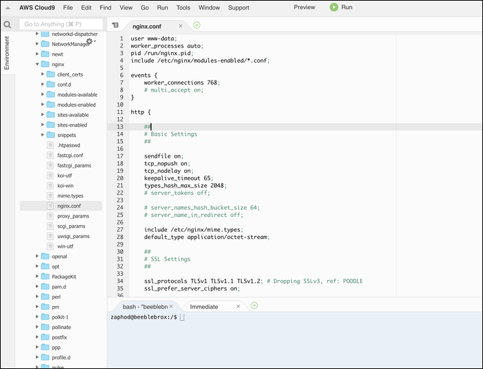Select the .htpasswd file icon
Viewport: 483px width, 369px height.
(50, 145)
